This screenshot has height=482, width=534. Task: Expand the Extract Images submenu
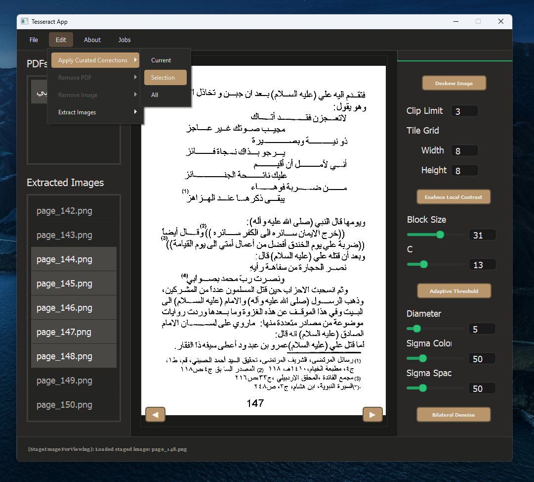(95, 112)
